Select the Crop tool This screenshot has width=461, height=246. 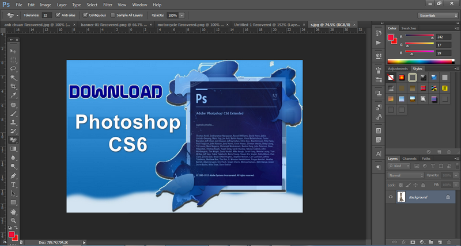click(13, 86)
